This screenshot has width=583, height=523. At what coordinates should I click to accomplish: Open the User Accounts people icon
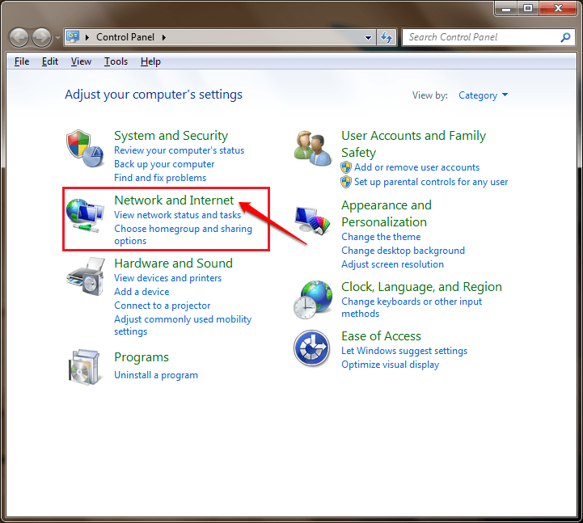(312, 149)
